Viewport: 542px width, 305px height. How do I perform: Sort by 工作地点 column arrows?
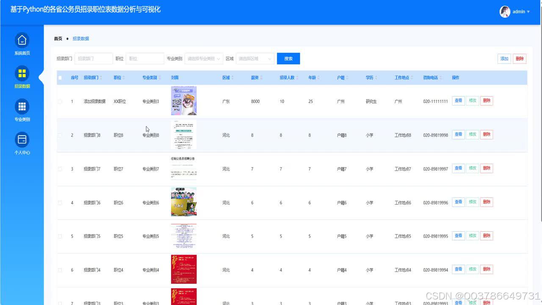pos(412,78)
